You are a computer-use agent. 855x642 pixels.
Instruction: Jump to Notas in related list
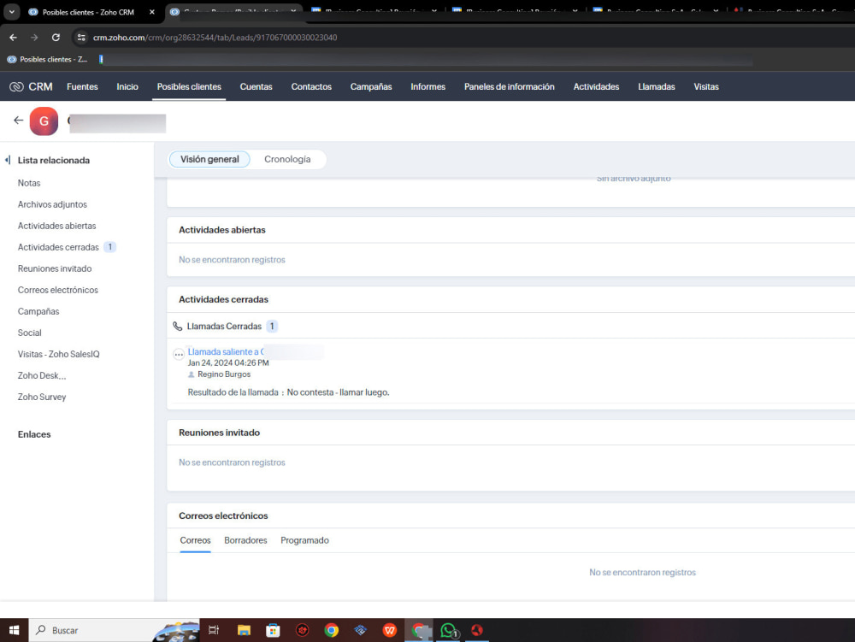[x=29, y=183]
